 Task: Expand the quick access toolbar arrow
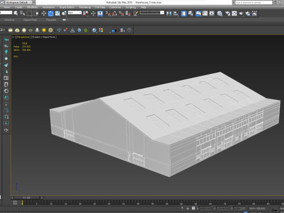coord(34,2)
